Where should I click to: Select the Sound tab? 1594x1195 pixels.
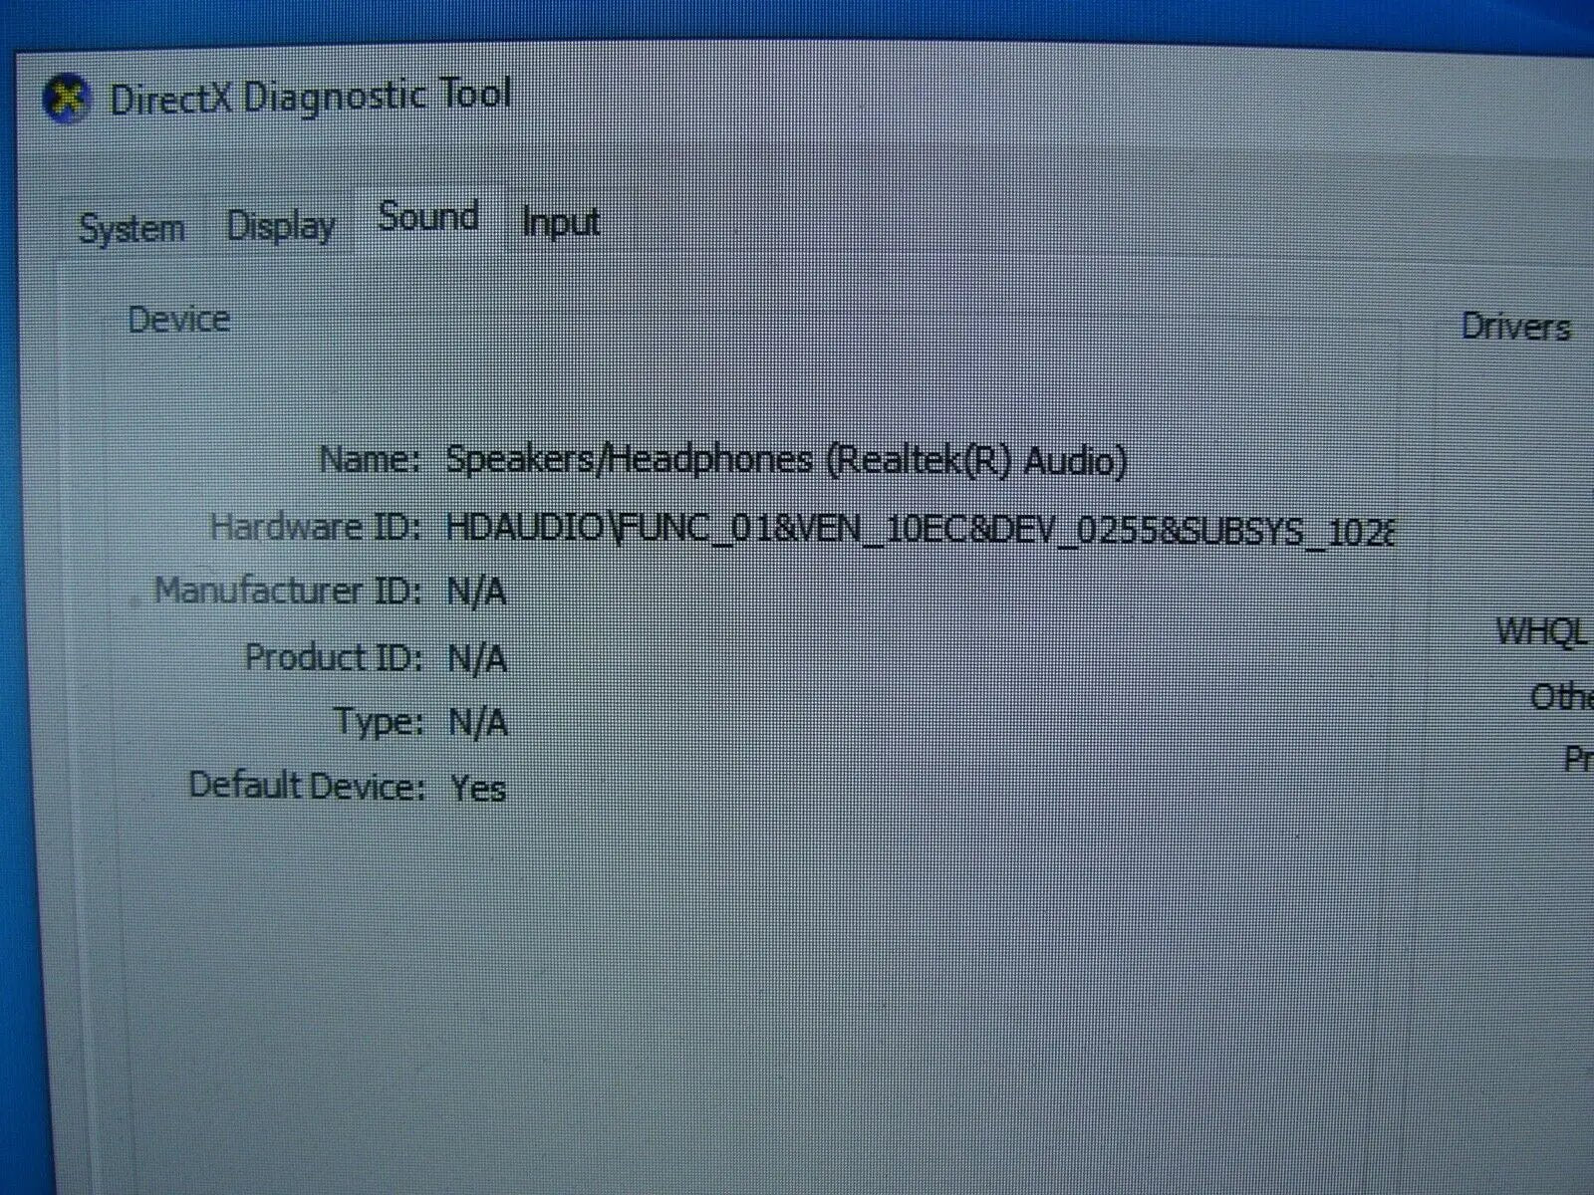coord(428,216)
